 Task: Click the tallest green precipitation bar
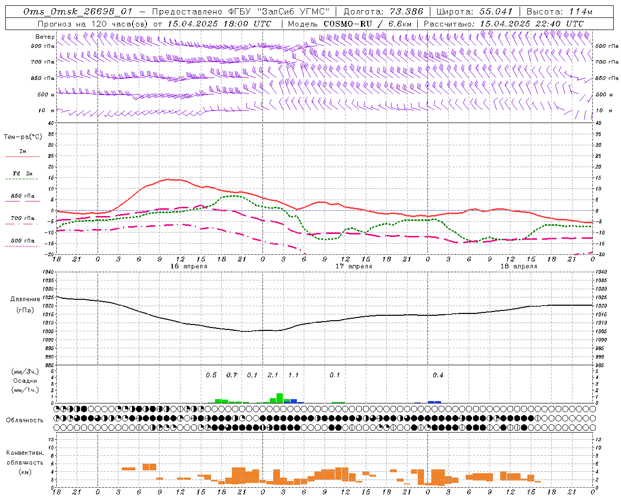coord(280,398)
